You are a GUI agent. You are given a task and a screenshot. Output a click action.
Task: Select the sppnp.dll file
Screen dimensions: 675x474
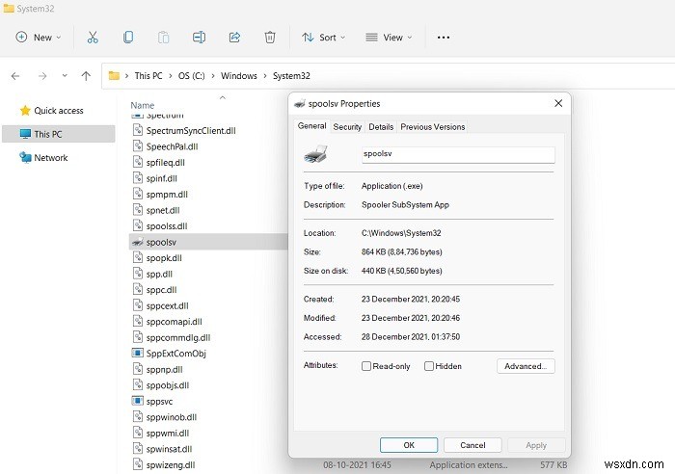tap(165, 370)
